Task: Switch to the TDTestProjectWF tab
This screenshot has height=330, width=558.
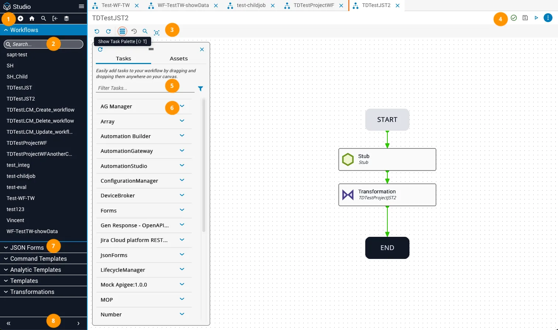Action: [314, 6]
